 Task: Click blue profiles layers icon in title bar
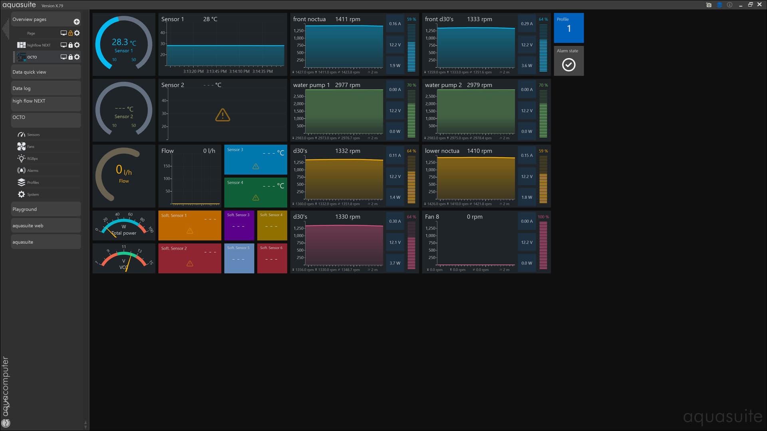pyautogui.click(x=719, y=5)
